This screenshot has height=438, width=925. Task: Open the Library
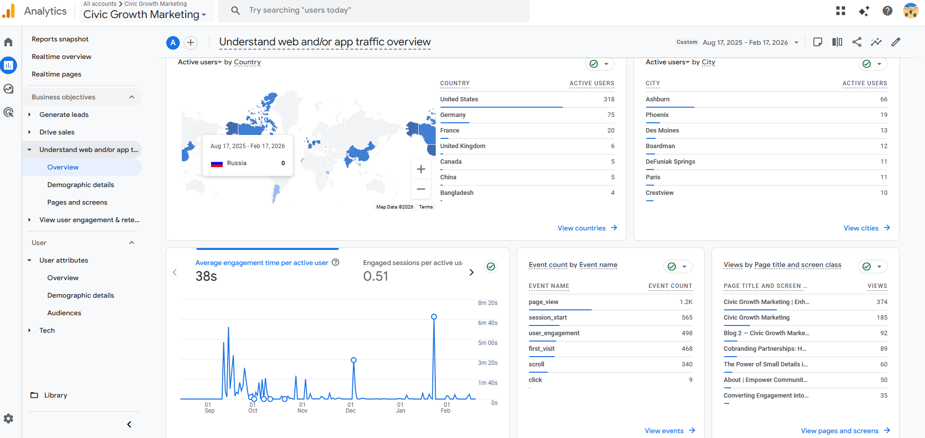pyautogui.click(x=49, y=395)
